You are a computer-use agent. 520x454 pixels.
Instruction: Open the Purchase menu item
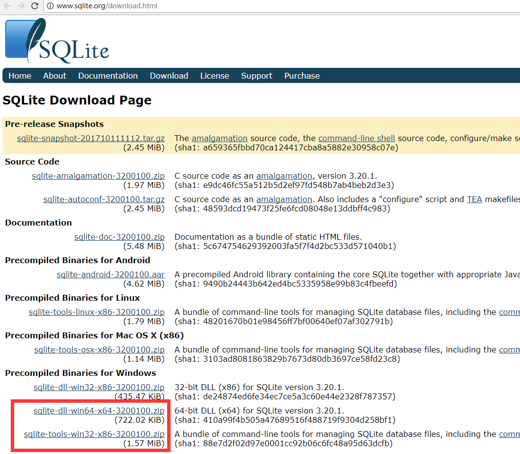point(302,76)
